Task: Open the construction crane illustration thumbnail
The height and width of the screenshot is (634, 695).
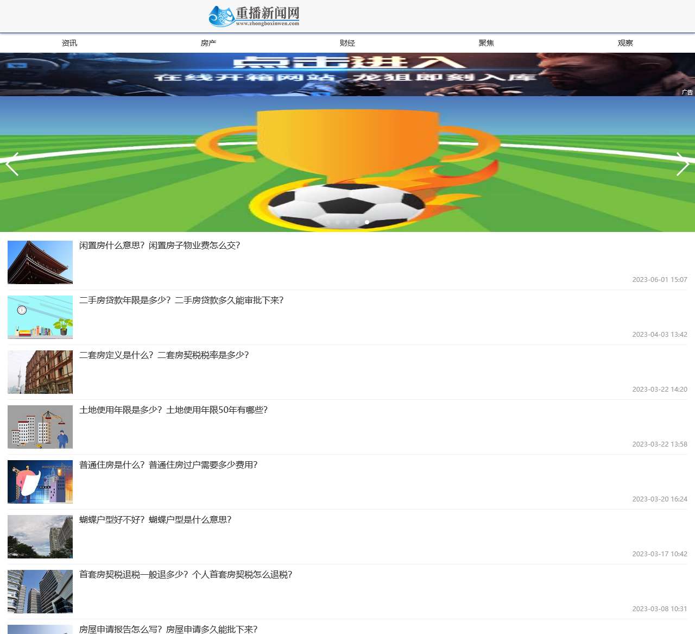Action: [x=40, y=427]
